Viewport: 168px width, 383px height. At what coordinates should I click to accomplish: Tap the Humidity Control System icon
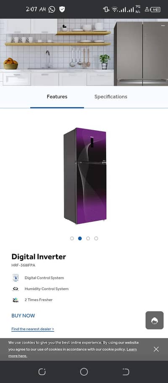tap(16, 289)
